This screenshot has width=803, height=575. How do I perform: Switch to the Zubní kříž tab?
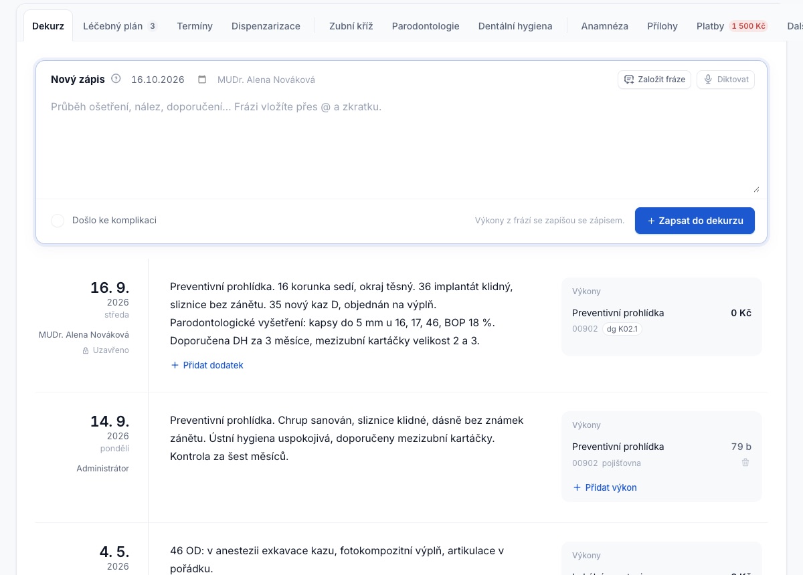(x=351, y=26)
